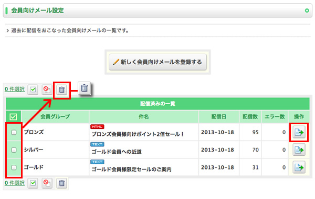Click the upper 0 件選択 link
This screenshot has height=199, width=315.
[15, 89]
